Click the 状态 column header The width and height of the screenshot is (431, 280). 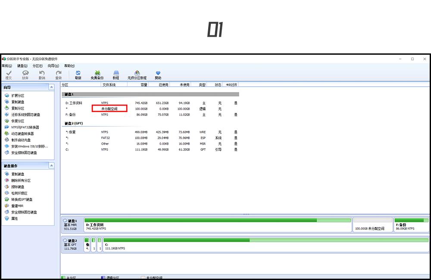pyautogui.click(x=215, y=85)
